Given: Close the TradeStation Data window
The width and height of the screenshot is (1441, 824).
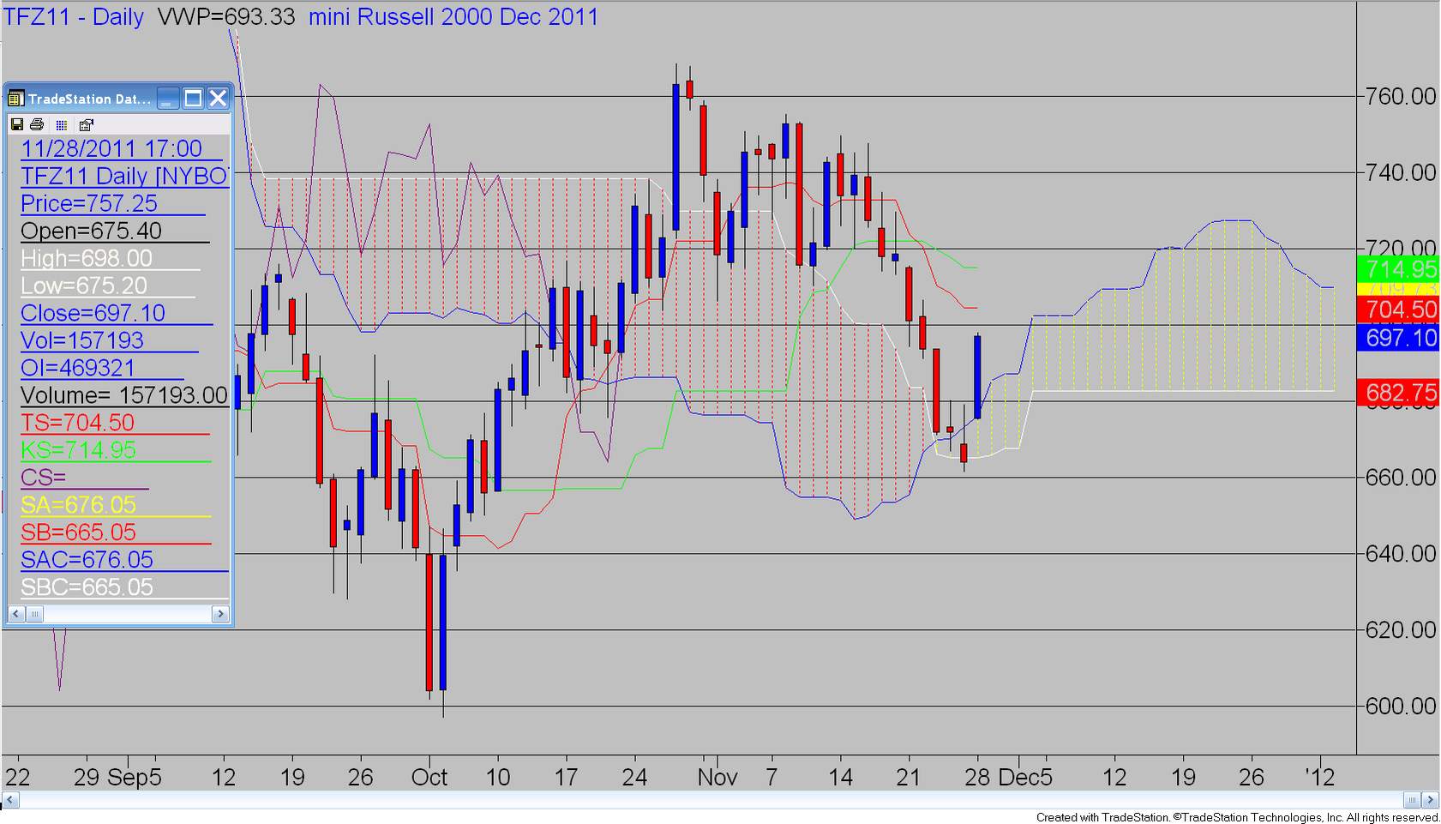Looking at the screenshot, I should 219,99.
